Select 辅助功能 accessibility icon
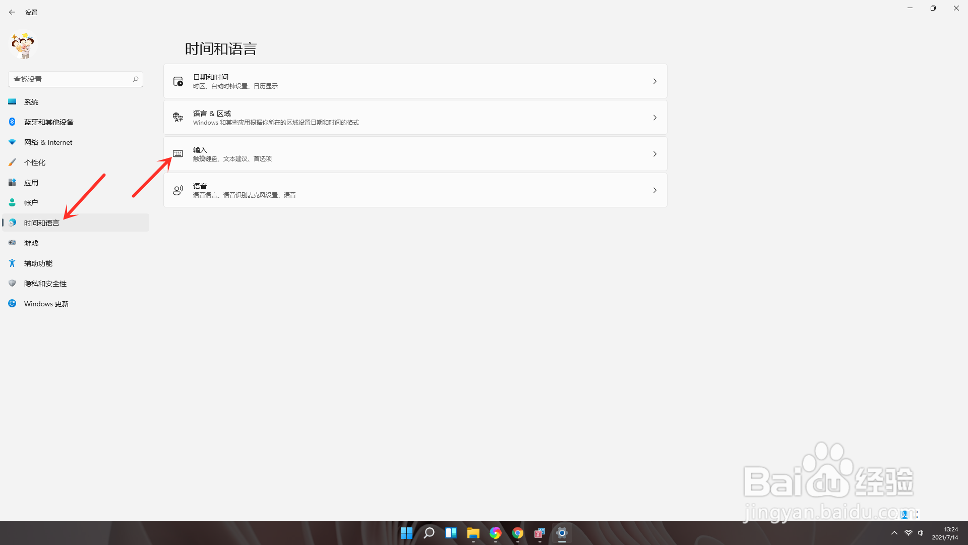Screen dimensions: 968x545 pyautogui.click(x=12, y=263)
